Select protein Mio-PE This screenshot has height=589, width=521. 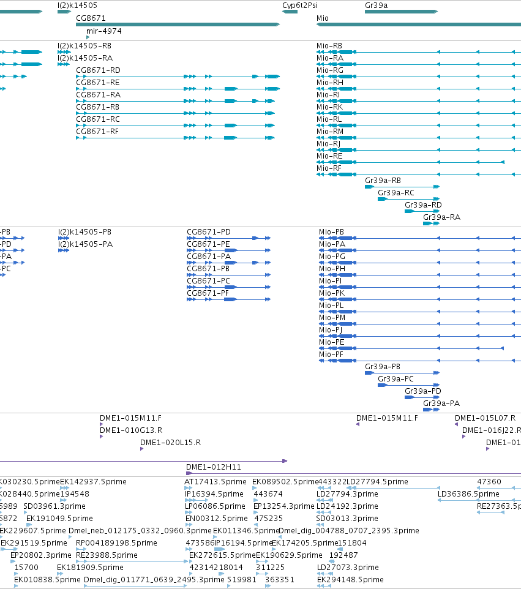click(x=411, y=348)
